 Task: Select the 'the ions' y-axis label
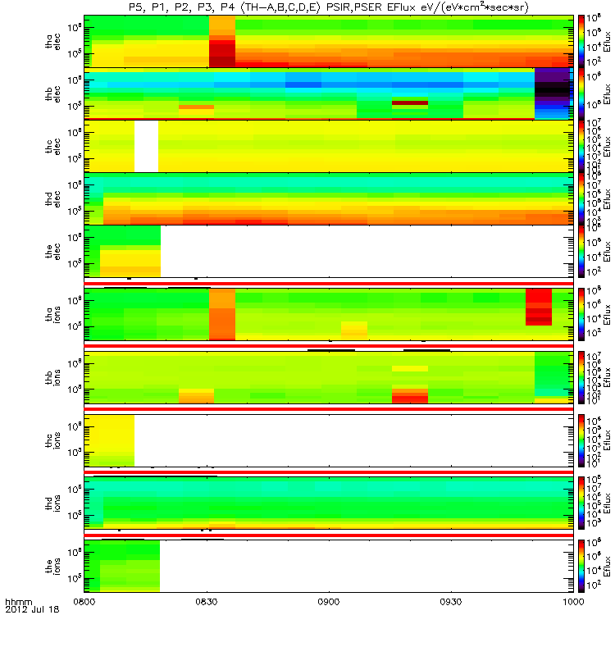coord(53,567)
